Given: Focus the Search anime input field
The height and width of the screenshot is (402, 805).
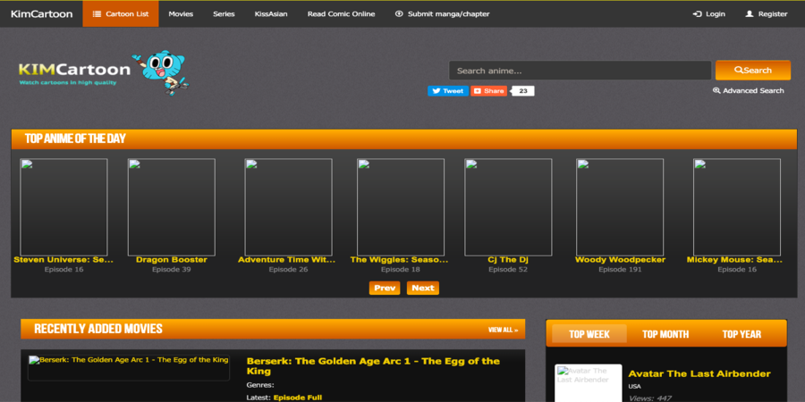Looking at the screenshot, I should 580,71.
